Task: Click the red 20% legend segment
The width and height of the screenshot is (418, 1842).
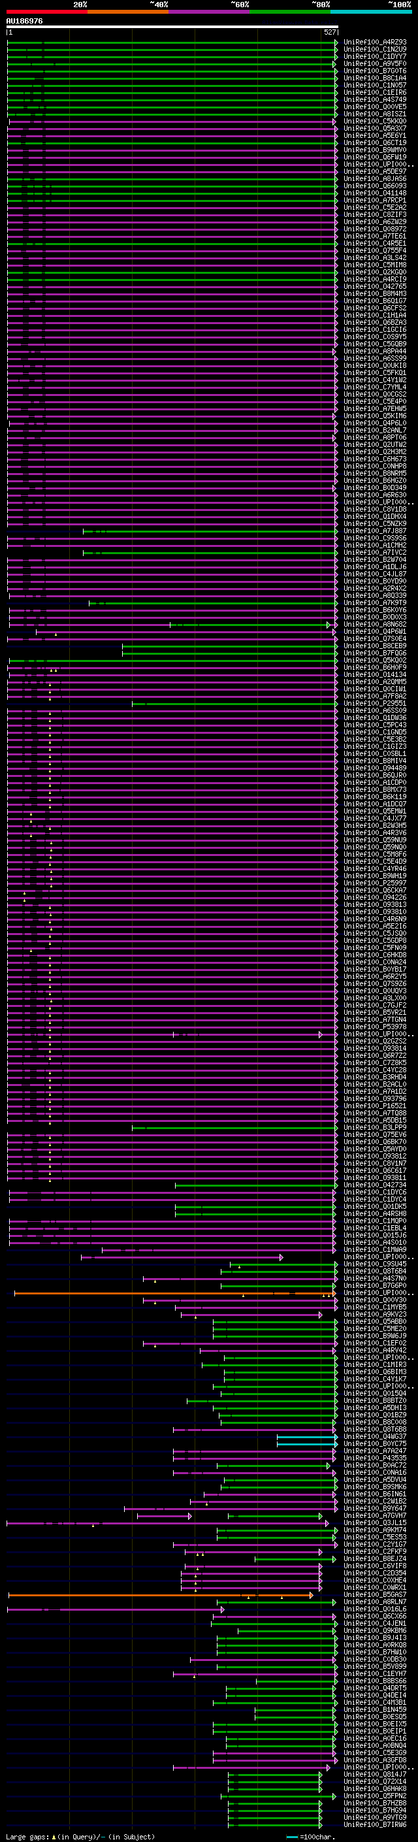Action: (46, 12)
